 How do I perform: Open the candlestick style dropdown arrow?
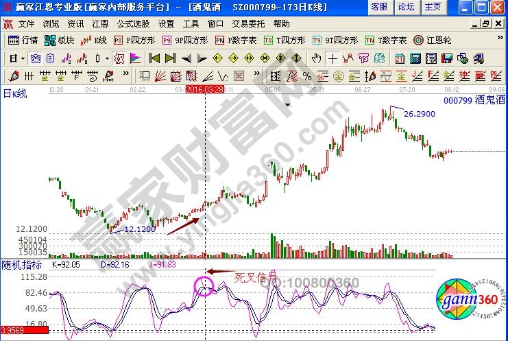(x=106, y=58)
